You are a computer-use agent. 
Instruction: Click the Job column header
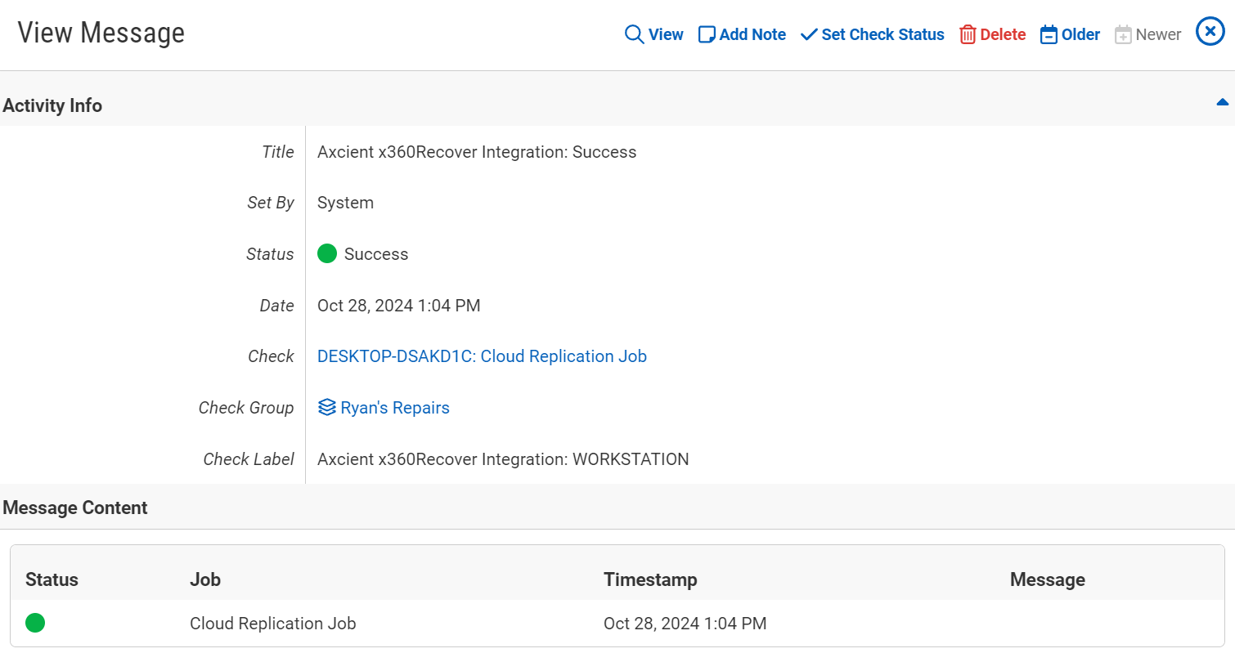click(205, 579)
